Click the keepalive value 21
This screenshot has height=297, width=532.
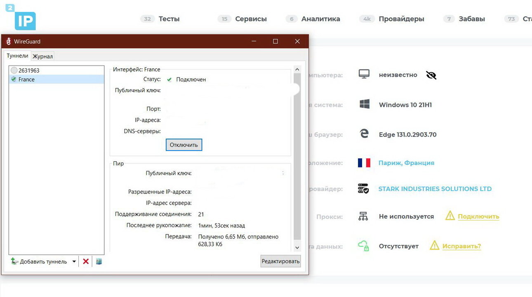[201, 214]
